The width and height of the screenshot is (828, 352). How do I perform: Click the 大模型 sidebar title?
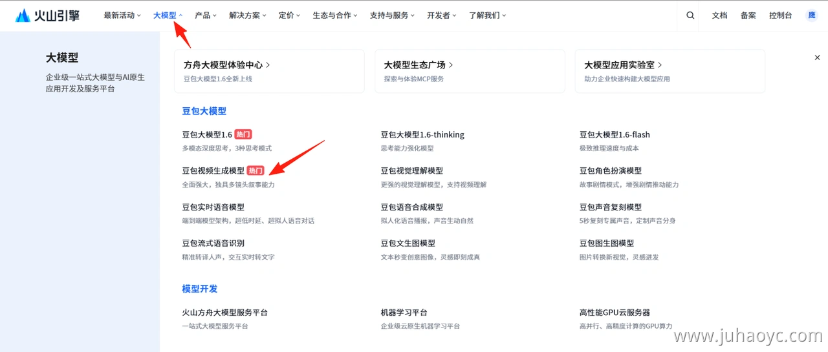click(x=62, y=57)
